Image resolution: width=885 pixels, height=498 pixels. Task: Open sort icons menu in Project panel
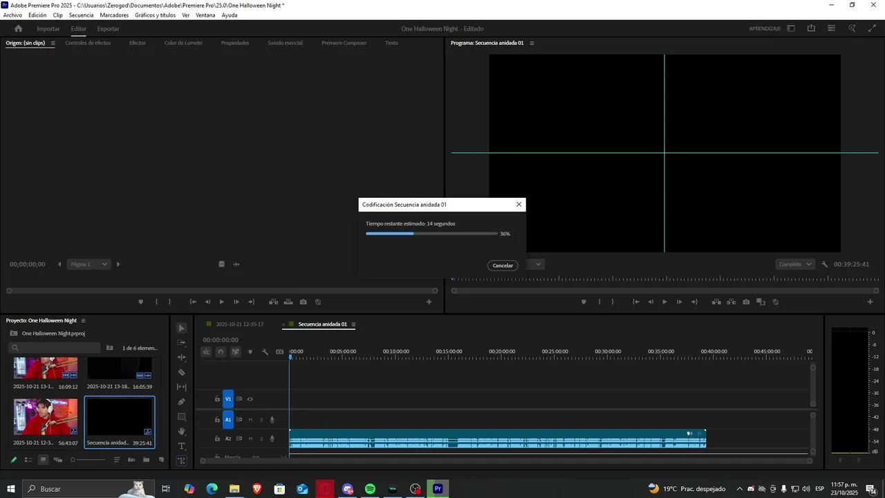[x=117, y=460]
